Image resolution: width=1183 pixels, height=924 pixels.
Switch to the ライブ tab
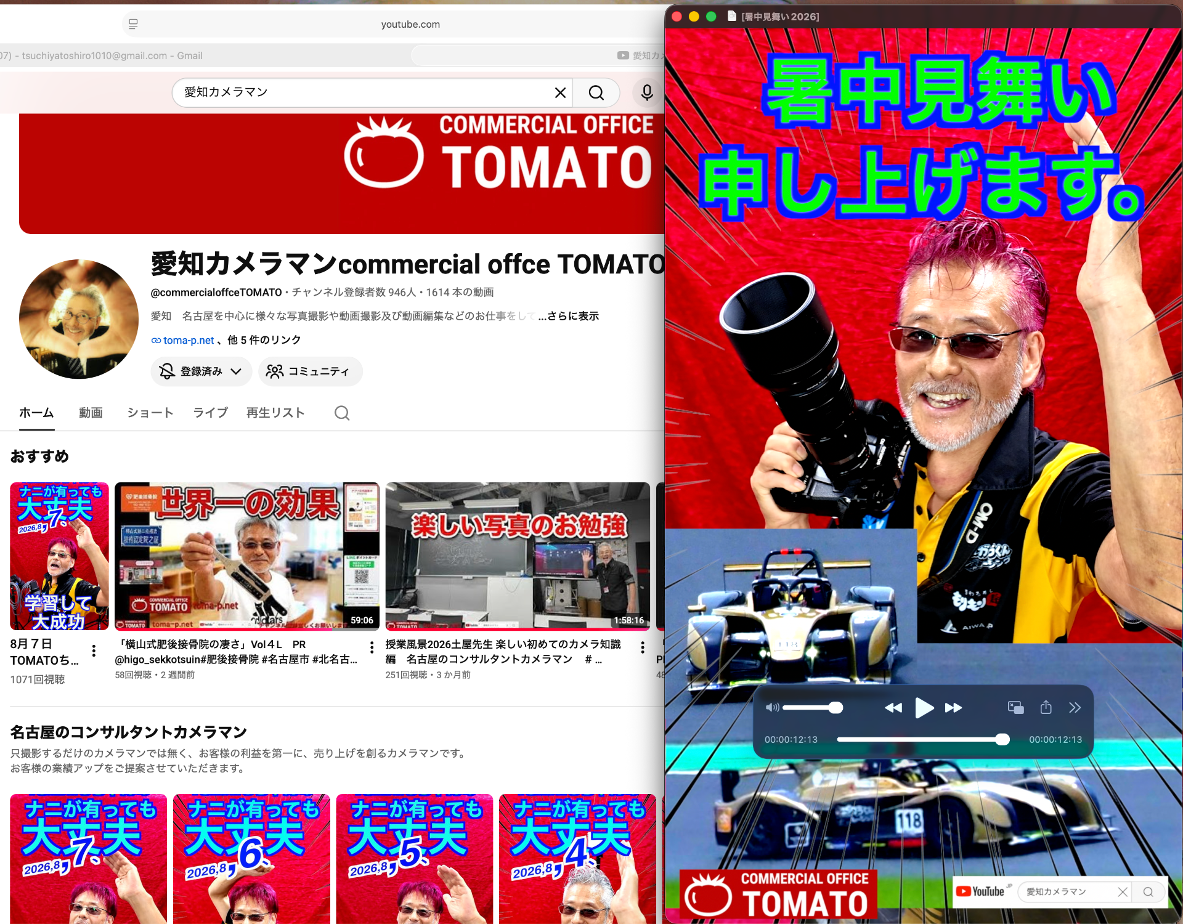click(210, 413)
